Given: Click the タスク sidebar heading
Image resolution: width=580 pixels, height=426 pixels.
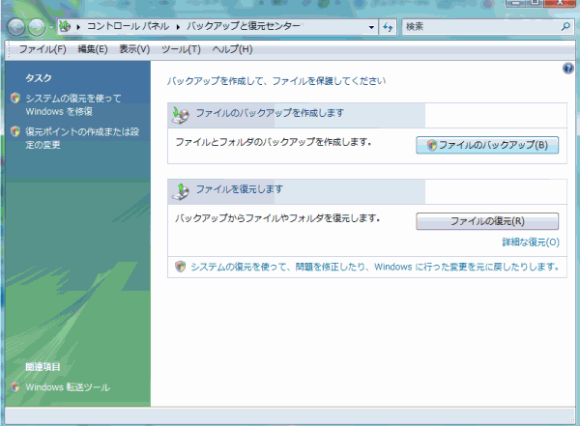Looking at the screenshot, I should pyautogui.click(x=39, y=77).
